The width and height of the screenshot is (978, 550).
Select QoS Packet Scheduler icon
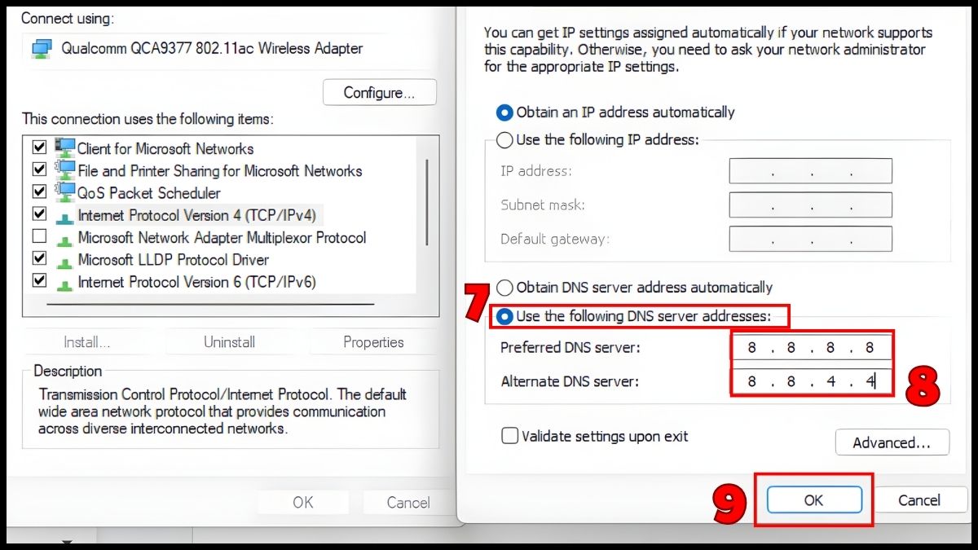64,191
